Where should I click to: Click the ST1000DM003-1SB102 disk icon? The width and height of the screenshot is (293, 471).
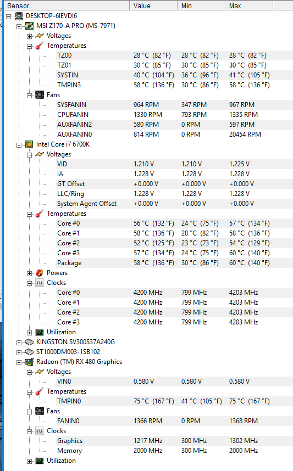pyautogui.click(x=29, y=352)
